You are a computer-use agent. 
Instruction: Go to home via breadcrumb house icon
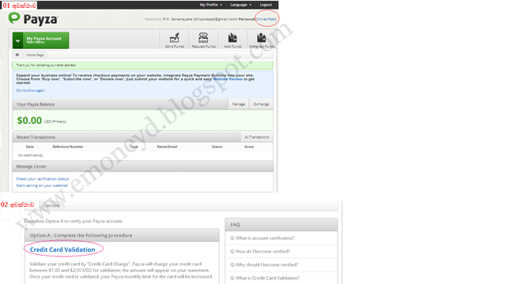(x=17, y=54)
